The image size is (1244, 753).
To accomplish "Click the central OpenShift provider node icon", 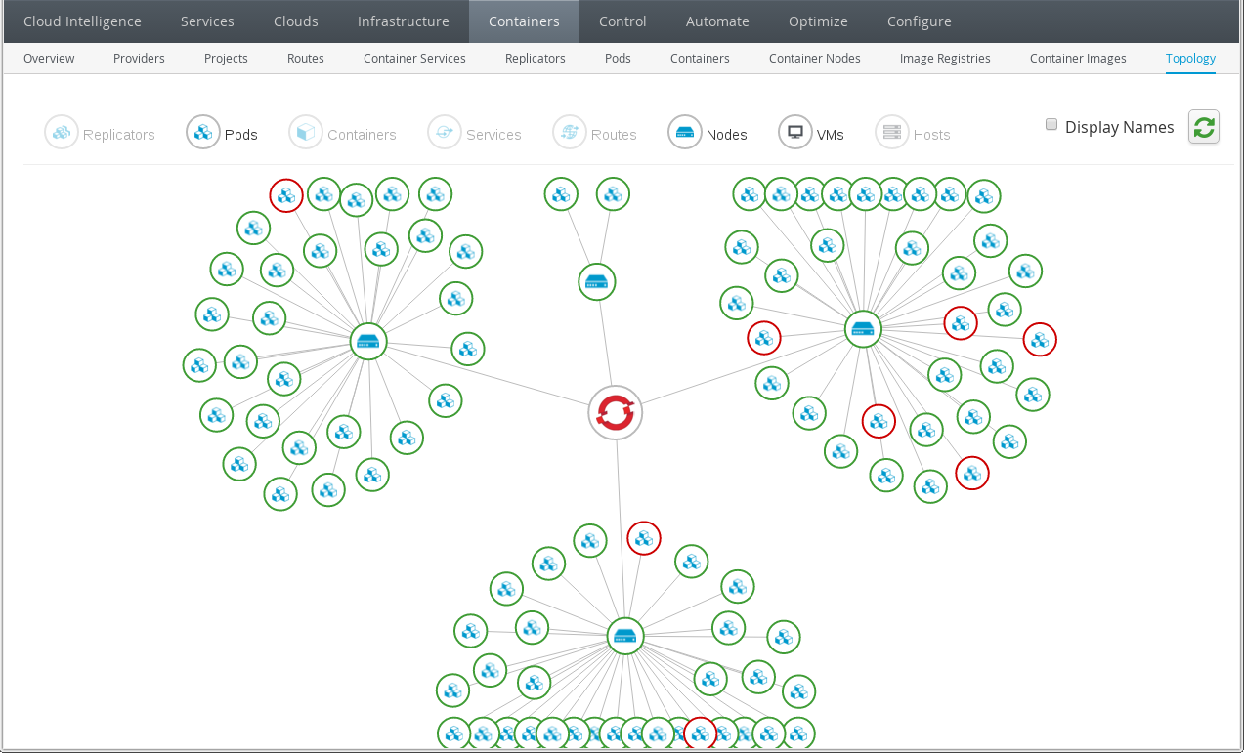I will (x=616, y=413).
